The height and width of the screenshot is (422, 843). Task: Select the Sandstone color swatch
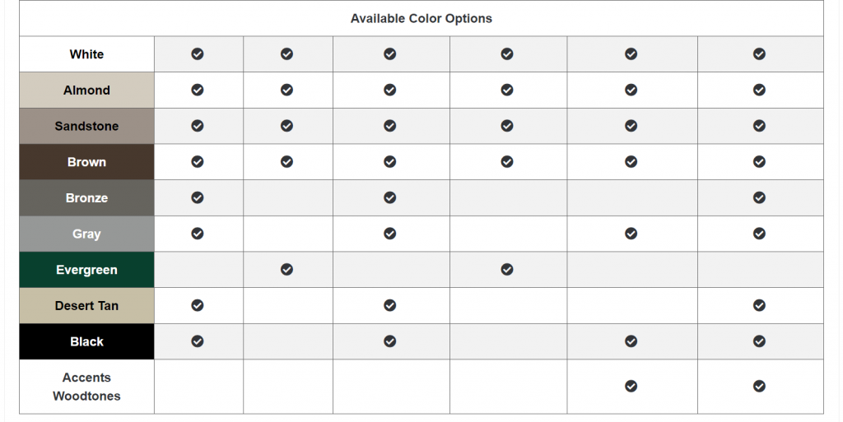pyautogui.click(x=86, y=126)
